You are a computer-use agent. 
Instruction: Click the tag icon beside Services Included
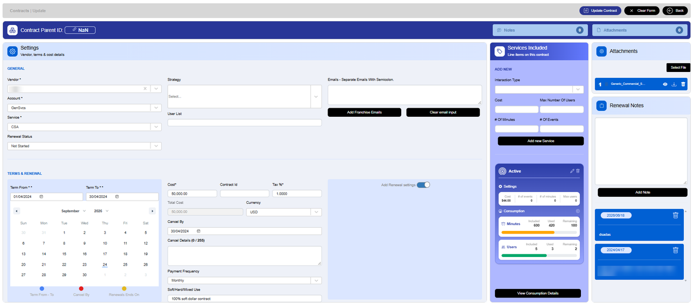tap(500, 51)
